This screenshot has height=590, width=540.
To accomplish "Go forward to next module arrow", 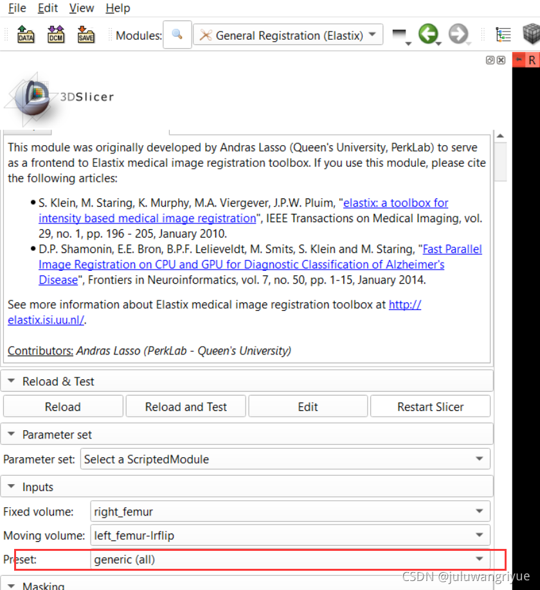I will pos(458,34).
